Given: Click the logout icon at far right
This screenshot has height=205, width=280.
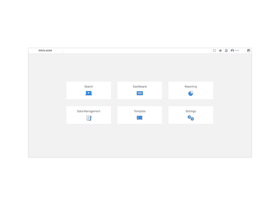Looking at the screenshot, I should click(x=249, y=51).
